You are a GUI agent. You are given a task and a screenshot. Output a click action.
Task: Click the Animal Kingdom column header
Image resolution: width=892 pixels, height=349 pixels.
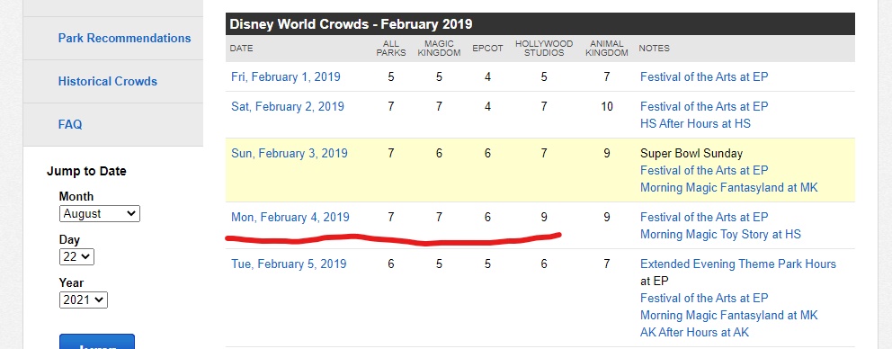click(x=609, y=49)
